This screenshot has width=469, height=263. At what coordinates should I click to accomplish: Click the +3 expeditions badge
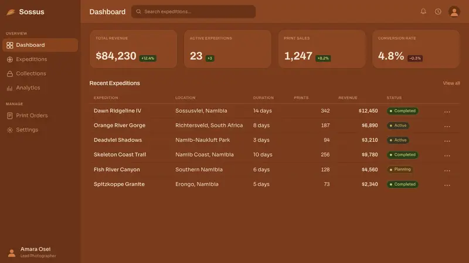[210, 58]
